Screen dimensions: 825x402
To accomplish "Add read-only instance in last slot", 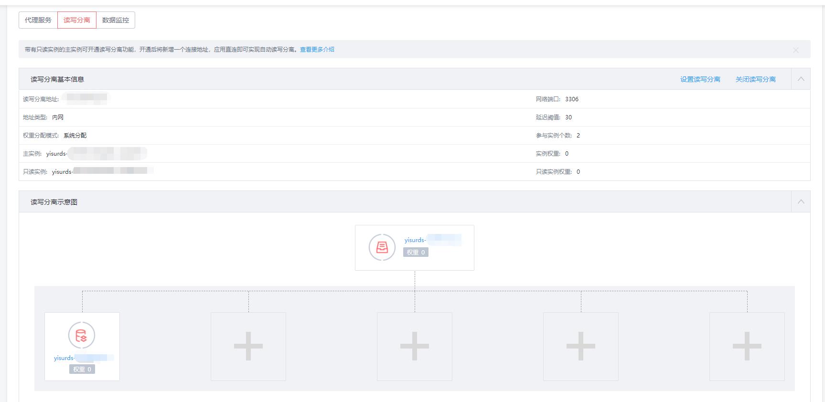I will [x=747, y=347].
